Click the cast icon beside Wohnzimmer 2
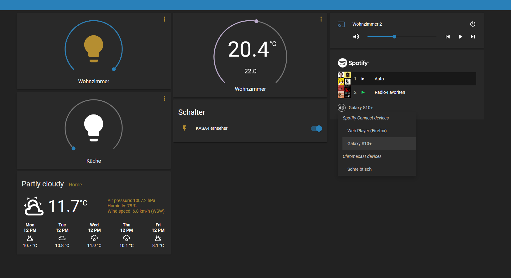Screen dimensions: 511x278 click(x=341, y=24)
